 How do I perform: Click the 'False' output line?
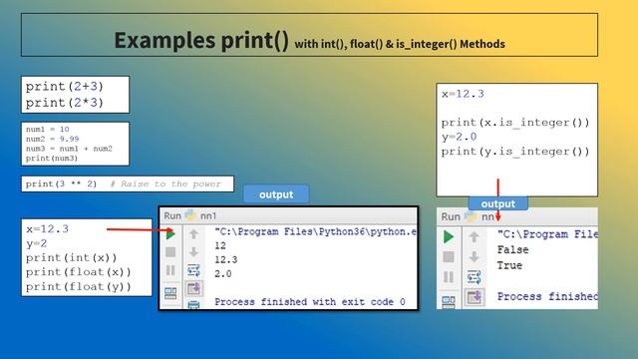click(512, 250)
